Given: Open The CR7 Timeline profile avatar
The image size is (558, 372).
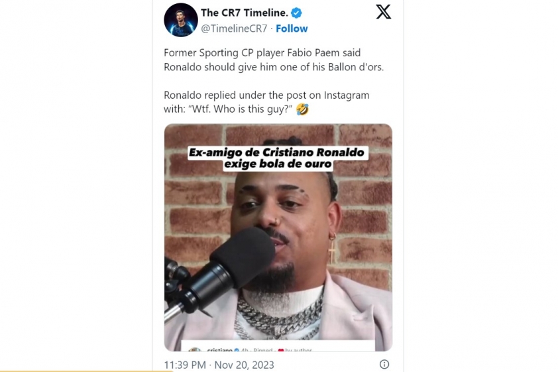Looking at the screenshot, I should (181, 20).
